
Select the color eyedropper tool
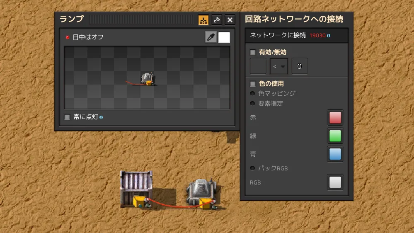tap(211, 37)
